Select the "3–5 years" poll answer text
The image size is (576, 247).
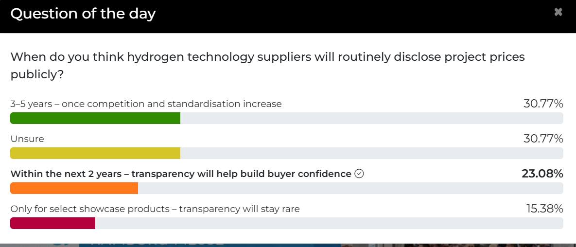[x=146, y=104]
